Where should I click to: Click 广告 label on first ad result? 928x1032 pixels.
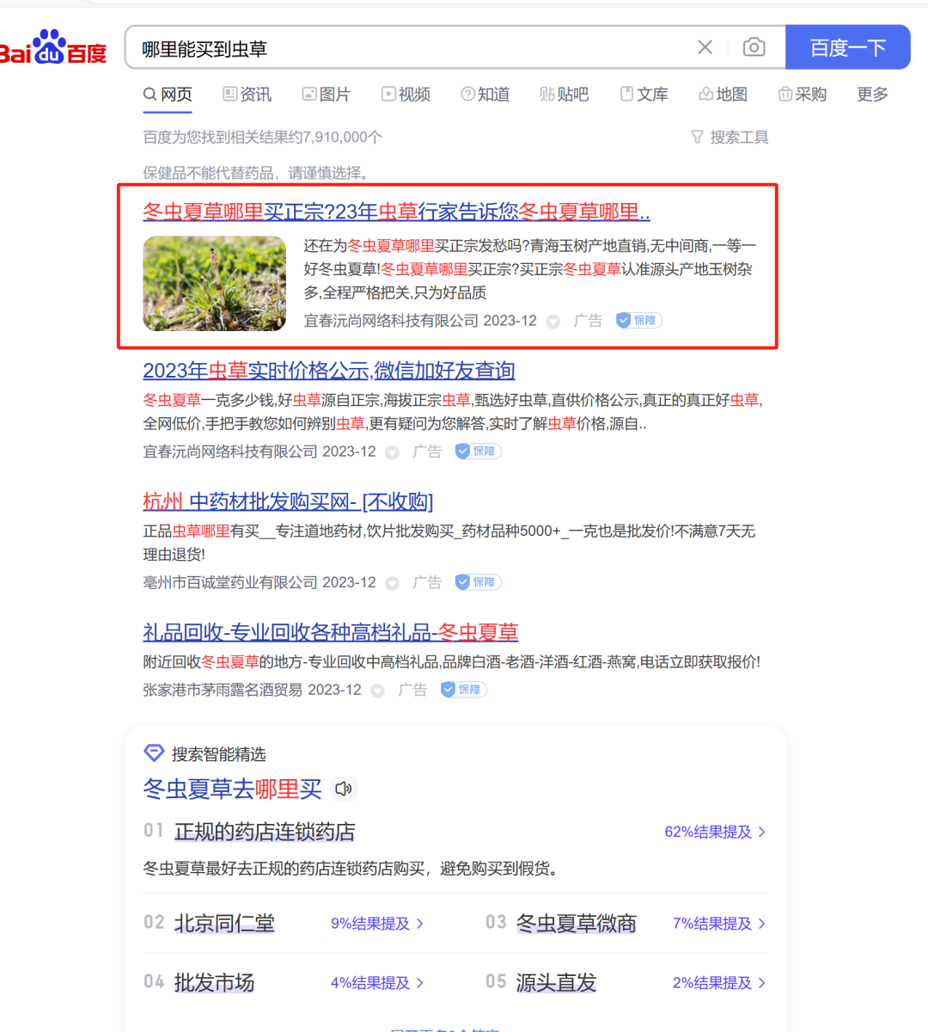588,321
